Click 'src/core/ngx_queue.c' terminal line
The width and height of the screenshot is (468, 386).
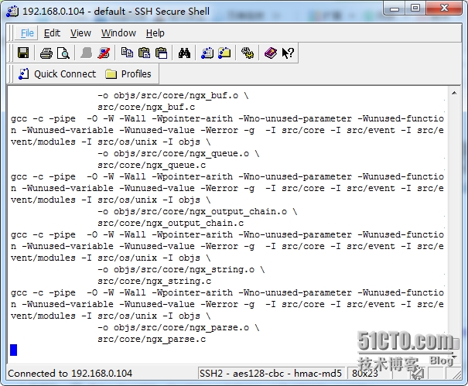coord(152,165)
